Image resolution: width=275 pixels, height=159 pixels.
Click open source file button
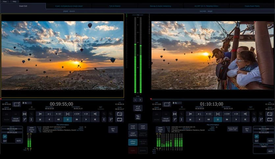(32, 129)
